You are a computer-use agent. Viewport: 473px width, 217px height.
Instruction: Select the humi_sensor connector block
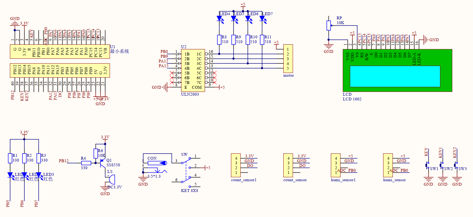click(x=388, y=165)
